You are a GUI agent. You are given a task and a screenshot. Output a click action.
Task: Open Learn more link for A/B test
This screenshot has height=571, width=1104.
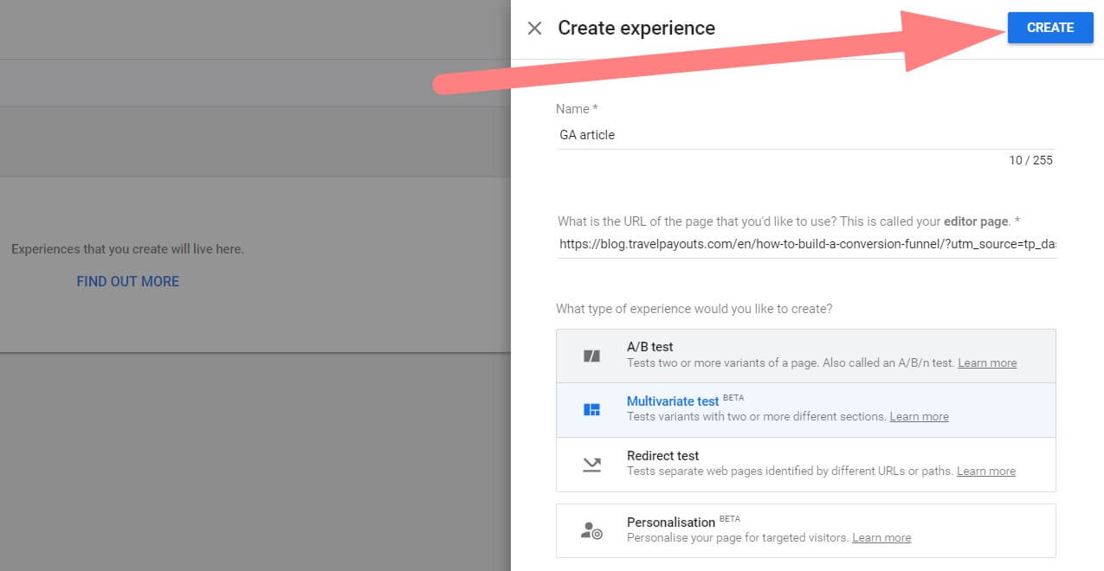[x=987, y=363]
